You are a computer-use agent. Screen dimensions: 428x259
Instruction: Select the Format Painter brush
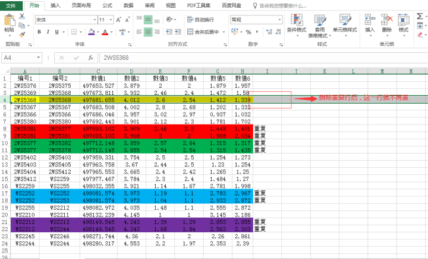[x=22, y=34]
